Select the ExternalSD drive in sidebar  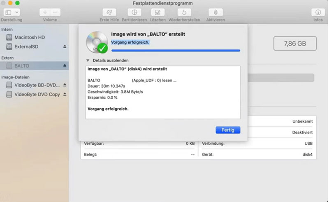[26, 47]
